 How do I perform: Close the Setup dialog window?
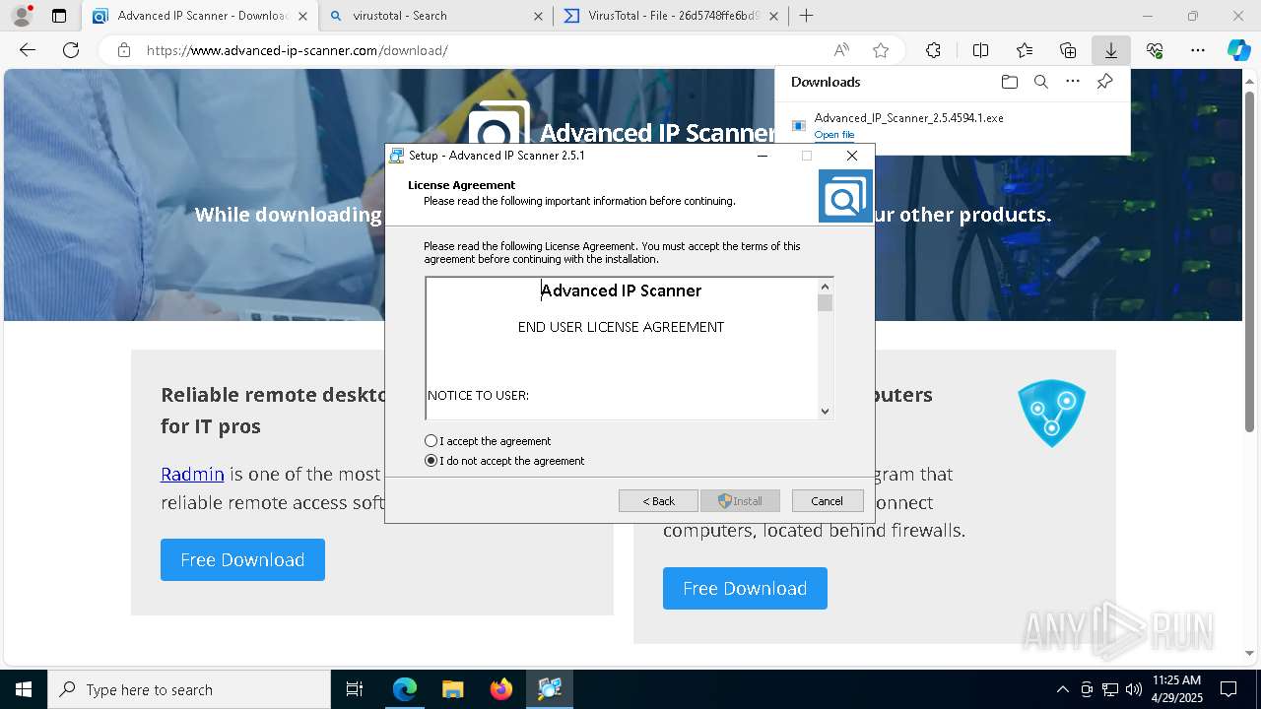pos(852,156)
